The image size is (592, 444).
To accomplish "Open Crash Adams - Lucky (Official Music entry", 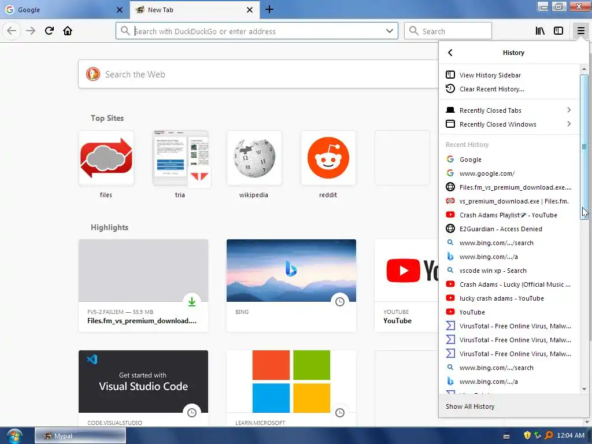I will tap(509, 284).
